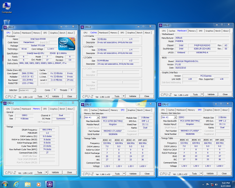Select the Bench tab in the Xeon CPU window

point(62,33)
